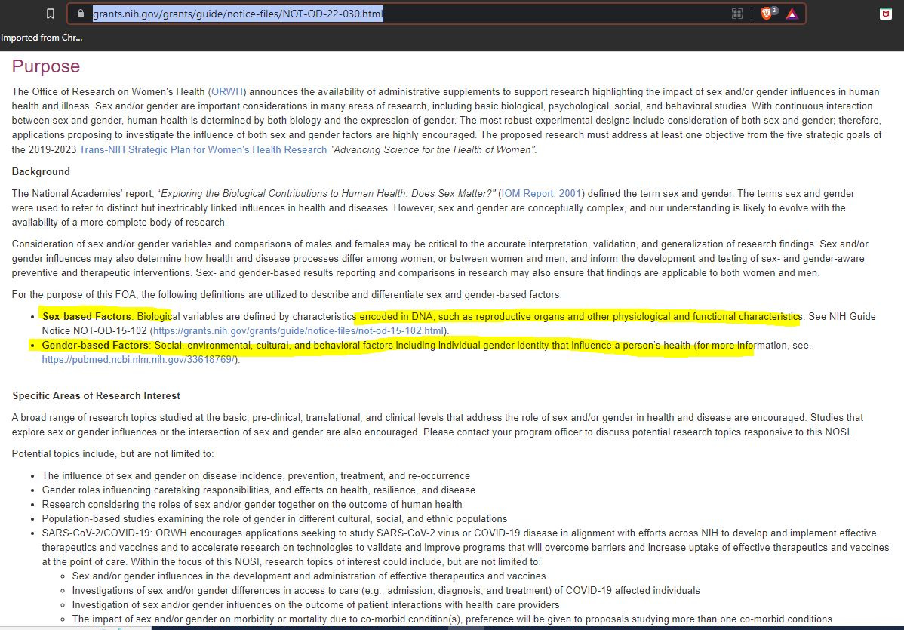Click the 'Specific Areas of Research Interest' subheading
904x630 pixels.
click(97, 396)
